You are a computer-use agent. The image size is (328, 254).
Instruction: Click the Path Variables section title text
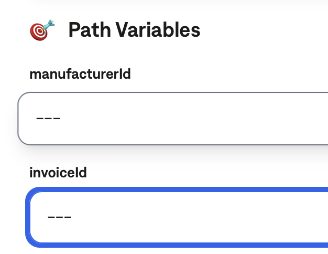tap(134, 30)
